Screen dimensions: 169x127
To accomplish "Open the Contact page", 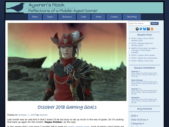I will tap(114, 17).
